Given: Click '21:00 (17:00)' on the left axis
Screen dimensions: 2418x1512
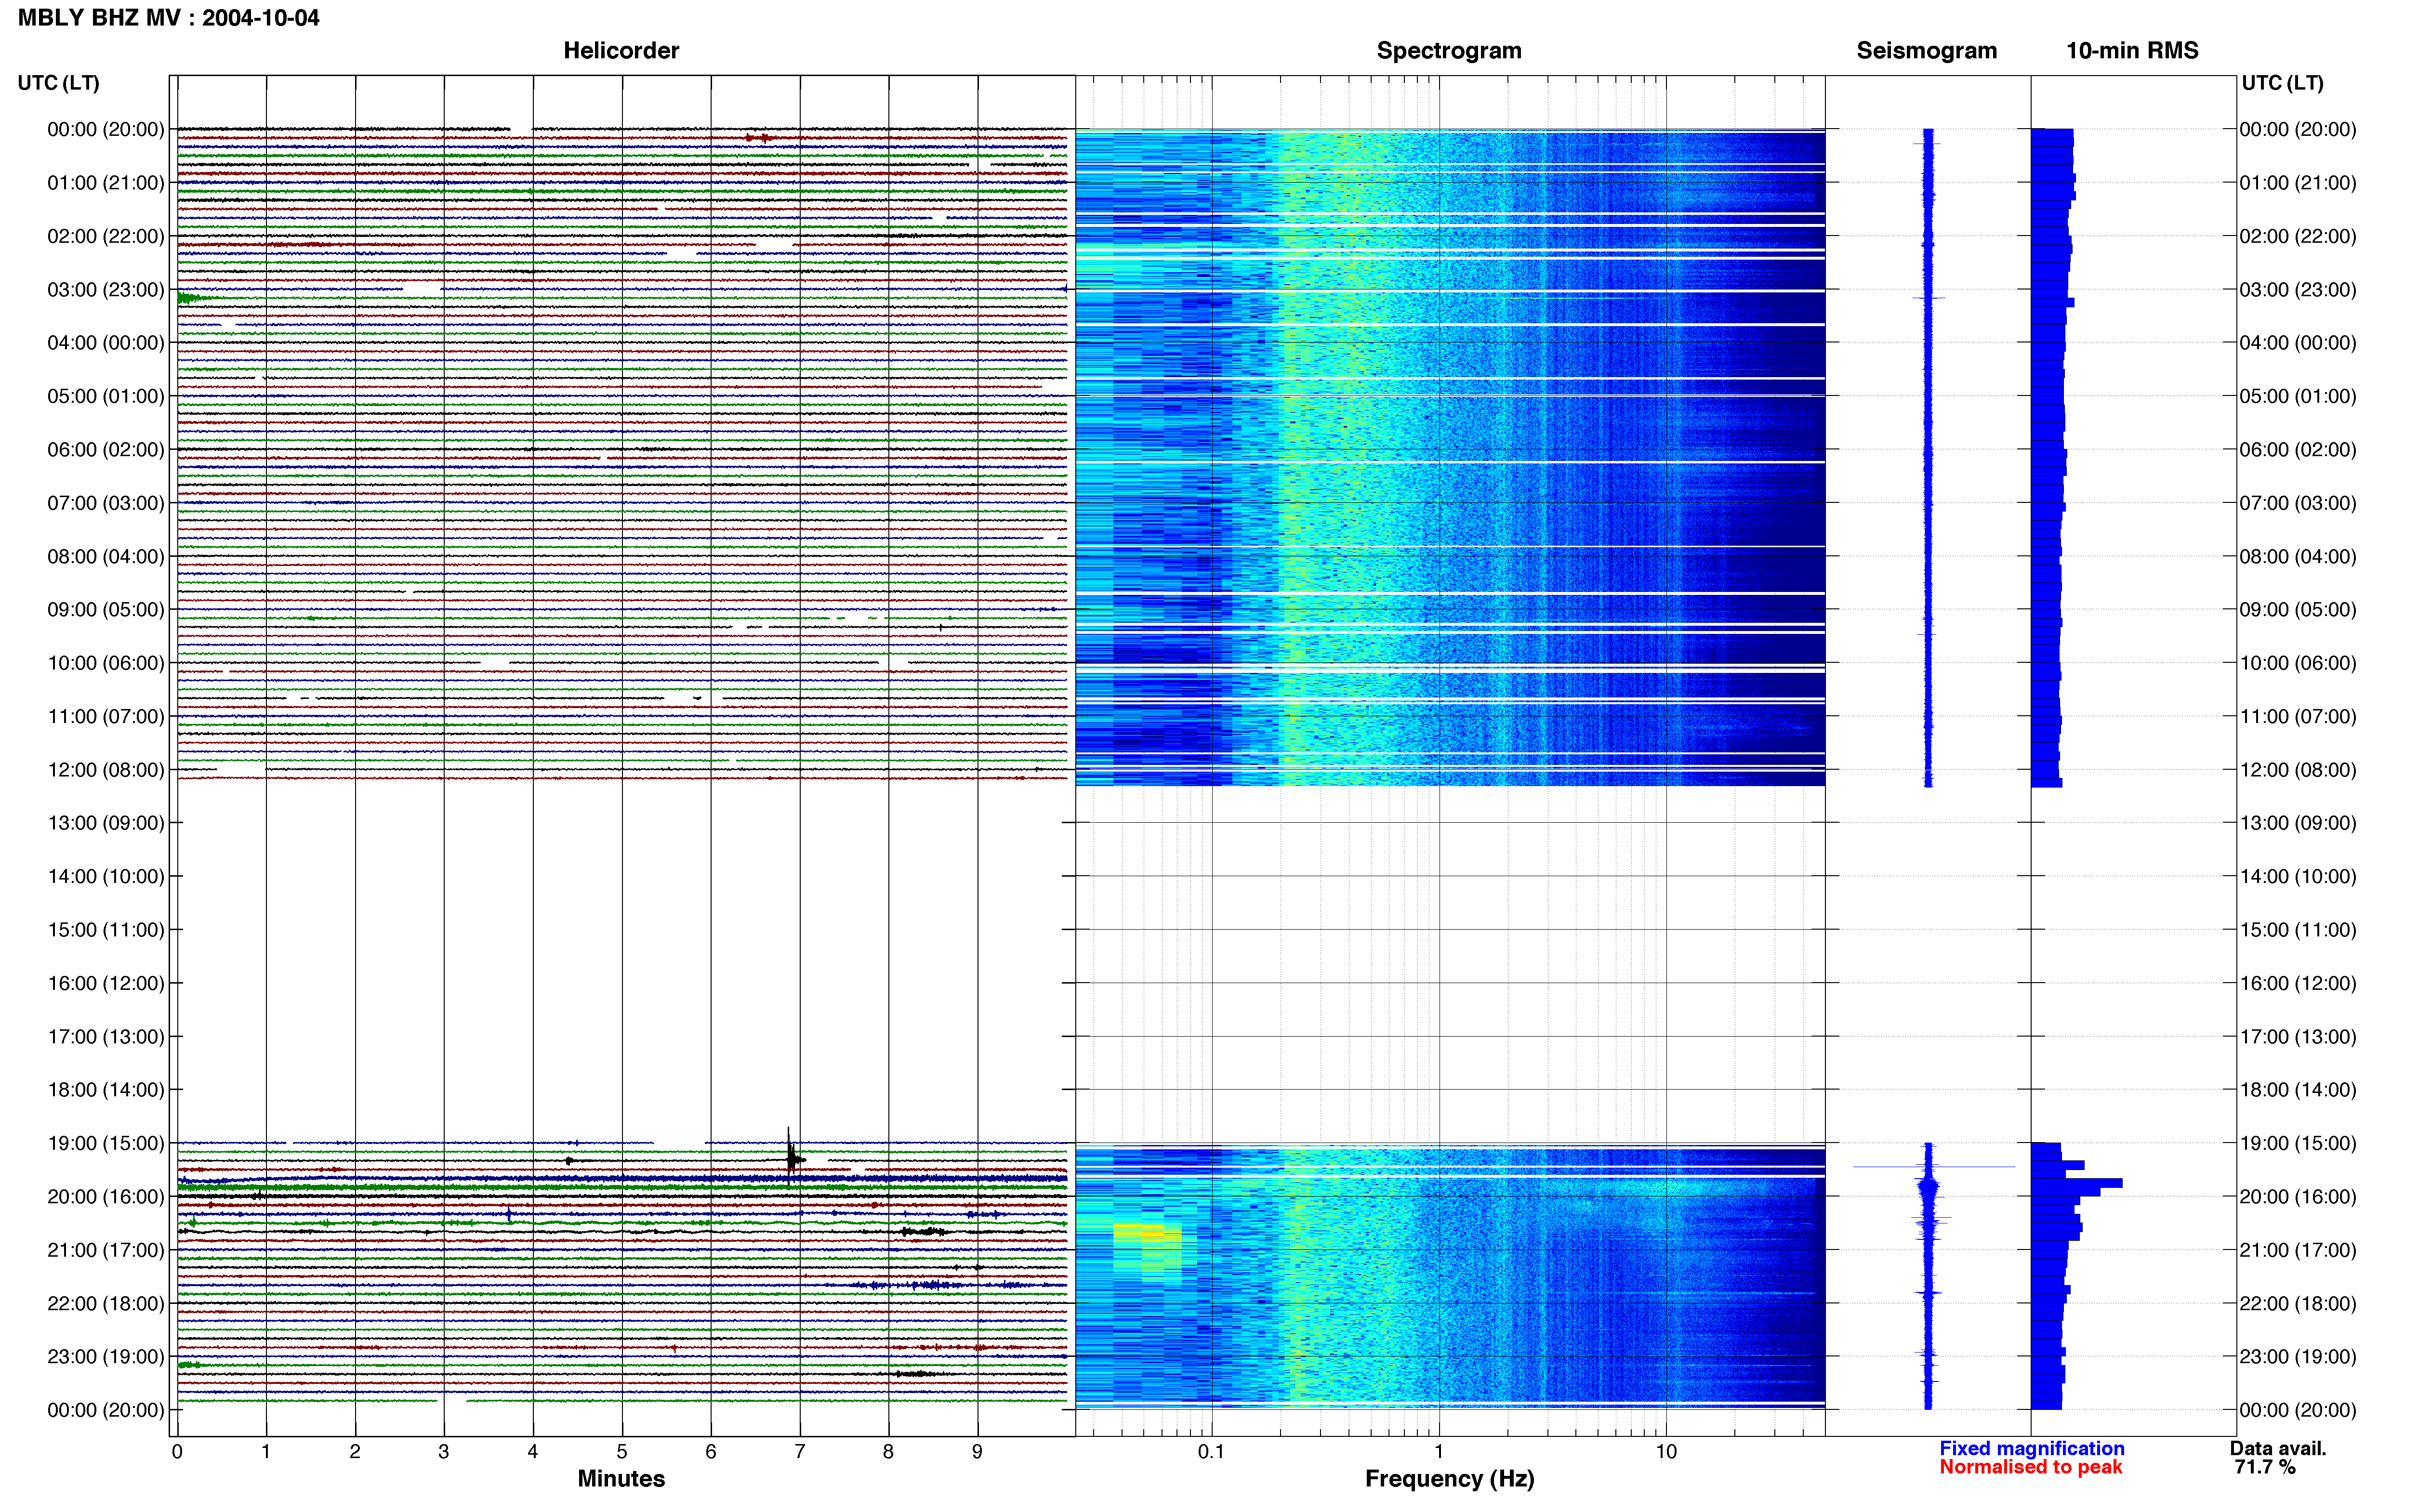Looking at the screenshot, I should point(106,1250).
